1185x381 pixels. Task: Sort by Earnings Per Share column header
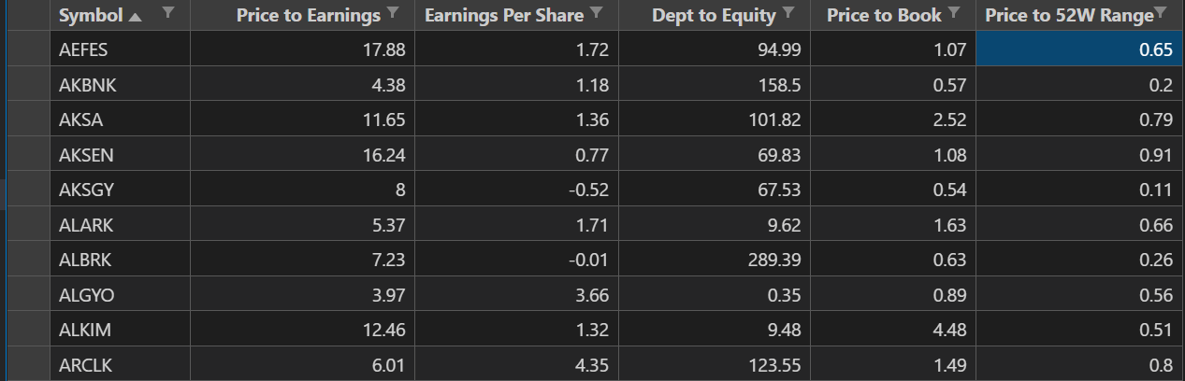click(503, 16)
